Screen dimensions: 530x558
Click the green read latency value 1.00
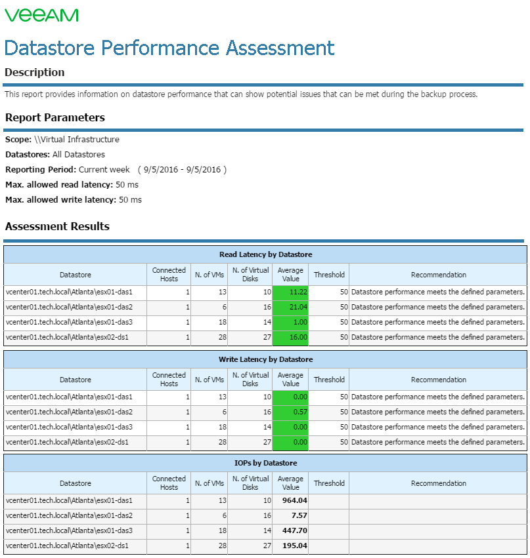click(x=290, y=322)
